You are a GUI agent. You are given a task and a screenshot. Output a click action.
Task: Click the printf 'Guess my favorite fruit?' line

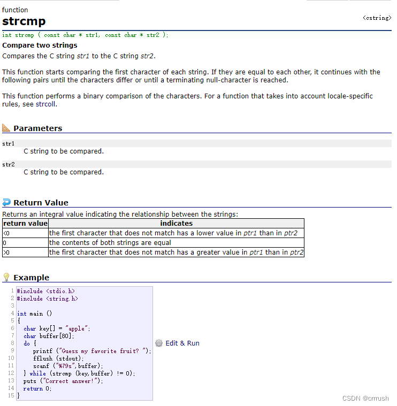pyautogui.click(x=92, y=351)
